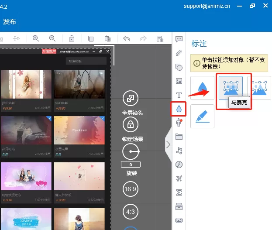Open the character figure sidebar icon
Viewport: 272px width, 230px height.
coord(179,123)
